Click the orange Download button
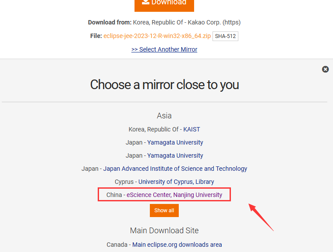This screenshot has height=252, width=333. 164,3
